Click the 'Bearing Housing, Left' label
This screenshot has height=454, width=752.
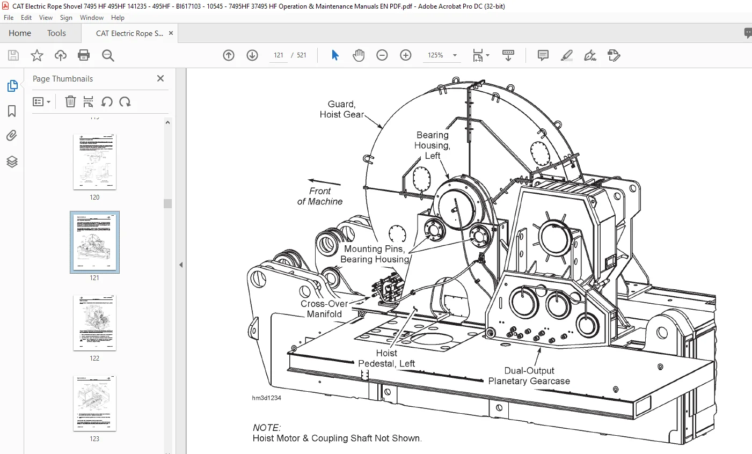click(x=432, y=145)
